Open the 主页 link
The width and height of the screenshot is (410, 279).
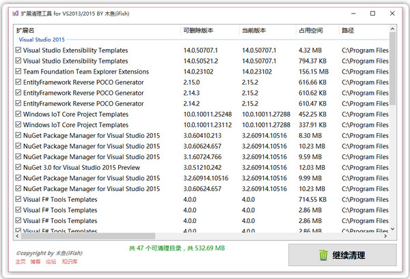pos(20,262)
